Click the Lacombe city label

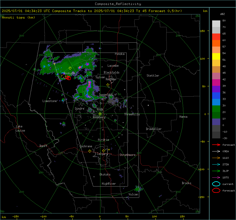click(x=113, y=66)
